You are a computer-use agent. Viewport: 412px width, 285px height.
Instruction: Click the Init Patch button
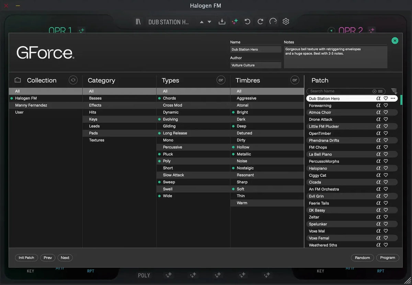point(26,258)
